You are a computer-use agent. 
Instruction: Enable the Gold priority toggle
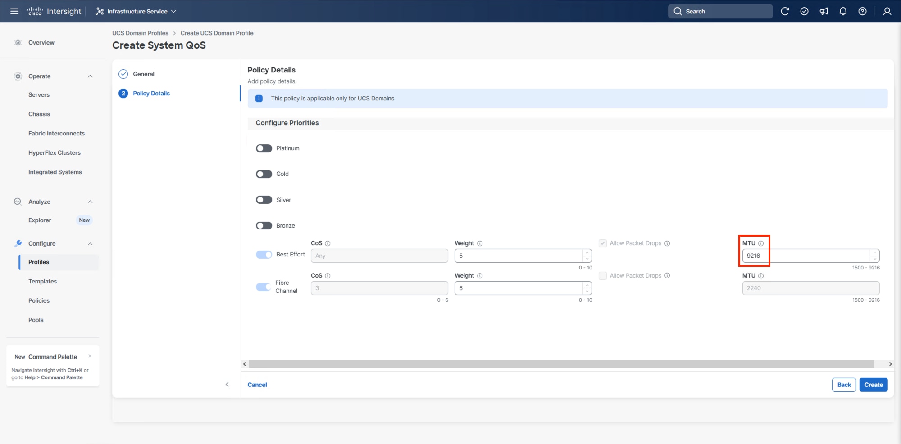pyautogui.click(x=264, y=174)
